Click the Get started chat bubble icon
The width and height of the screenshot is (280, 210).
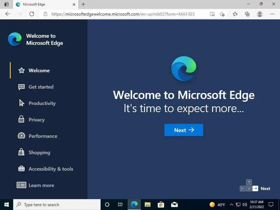[x=21, y=87]
